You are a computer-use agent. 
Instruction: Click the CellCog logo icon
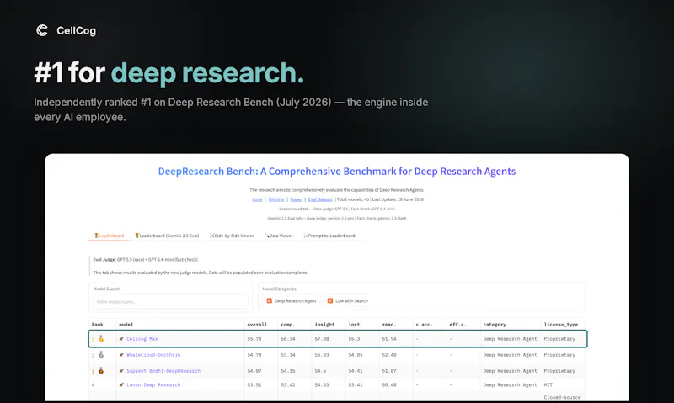pos(42,30)
